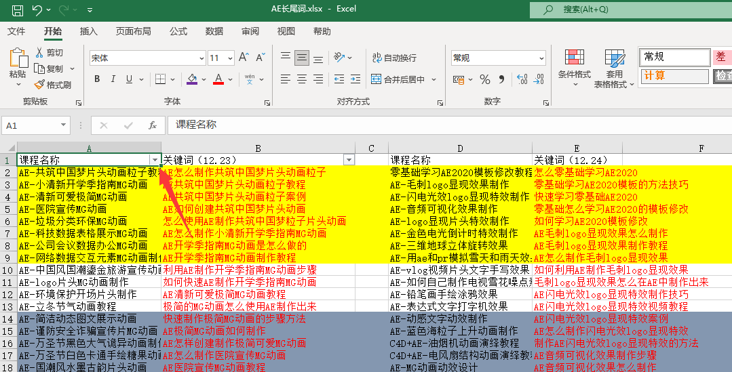Viewport: 732px width, 372px height.
Task: Click align left icon
Action: pos(286,79)
